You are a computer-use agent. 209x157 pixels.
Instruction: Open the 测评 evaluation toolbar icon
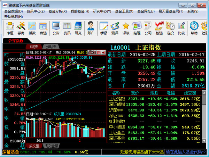pos(115,28)
